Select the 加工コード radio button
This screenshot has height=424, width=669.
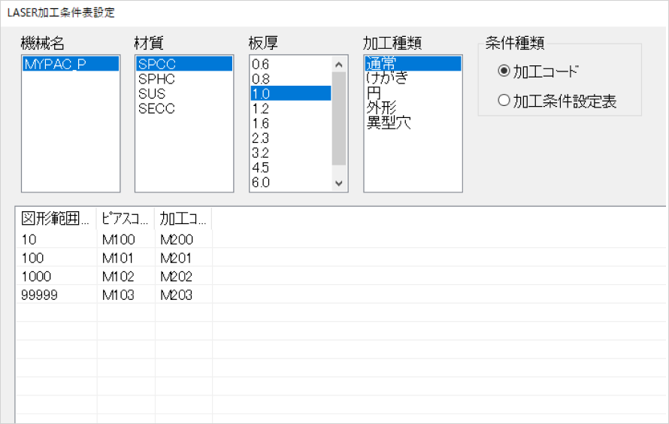(x=504, y=71)
